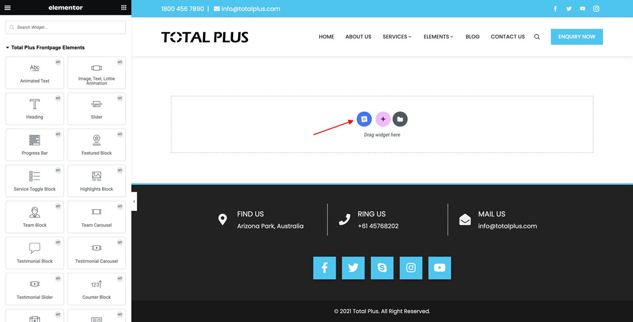This screenshot has height=322, width=633.
Task: Select the Image, Text, Lottie Animation widget
Action: coord(97,73)
